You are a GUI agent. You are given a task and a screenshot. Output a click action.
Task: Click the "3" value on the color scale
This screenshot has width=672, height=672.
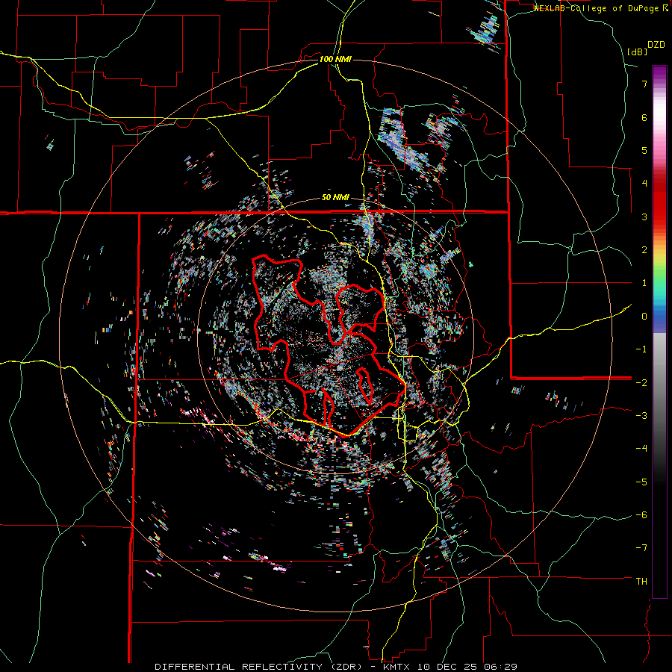644,217
